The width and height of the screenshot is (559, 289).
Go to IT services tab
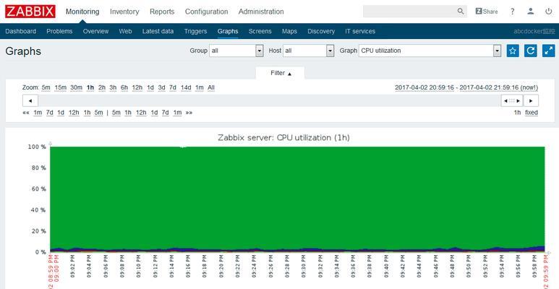(360, 31)
